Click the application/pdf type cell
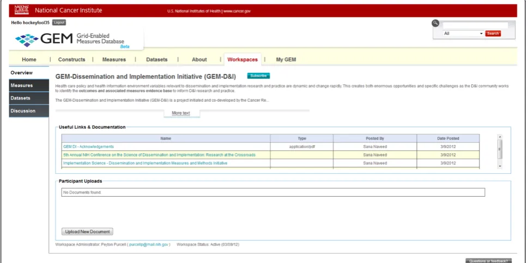528x263 pixels. [x=302, y=147]
